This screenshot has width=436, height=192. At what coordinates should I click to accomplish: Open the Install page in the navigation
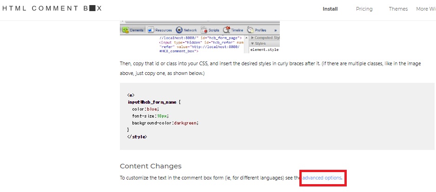tap(330, 9)
